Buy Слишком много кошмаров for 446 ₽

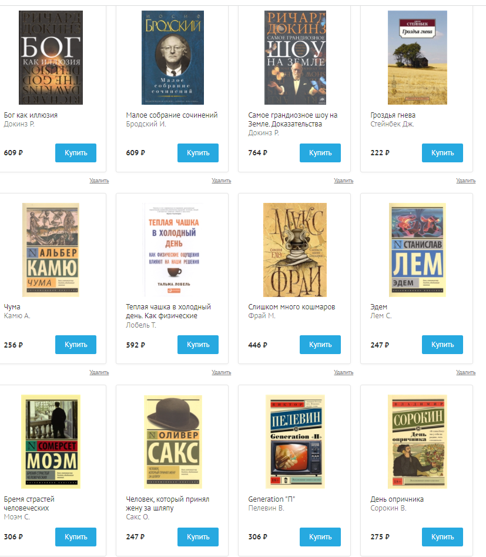tap(320, 345)
